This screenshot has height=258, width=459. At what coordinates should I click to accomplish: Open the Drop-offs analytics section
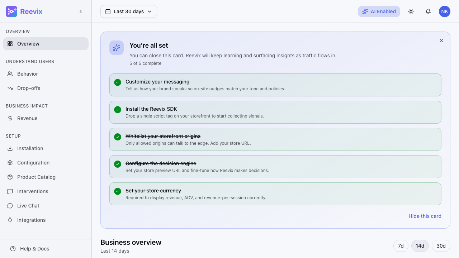coord(29,88)
